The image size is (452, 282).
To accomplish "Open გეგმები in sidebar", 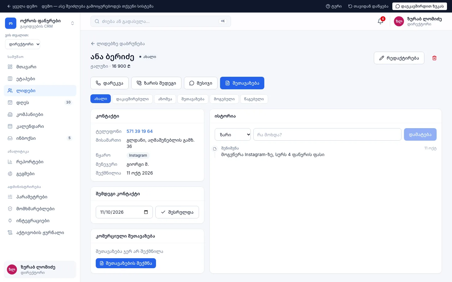I will (x=40, y=174).
